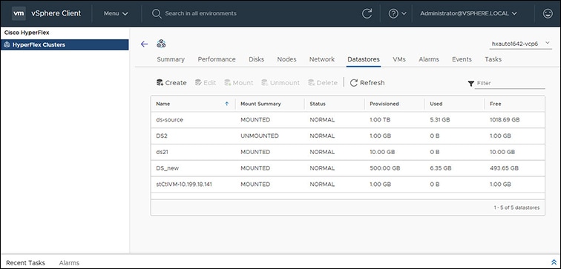Click the vm vSphere Client logo
Screen dimensions: 561x269
click(x=47, y=13)
